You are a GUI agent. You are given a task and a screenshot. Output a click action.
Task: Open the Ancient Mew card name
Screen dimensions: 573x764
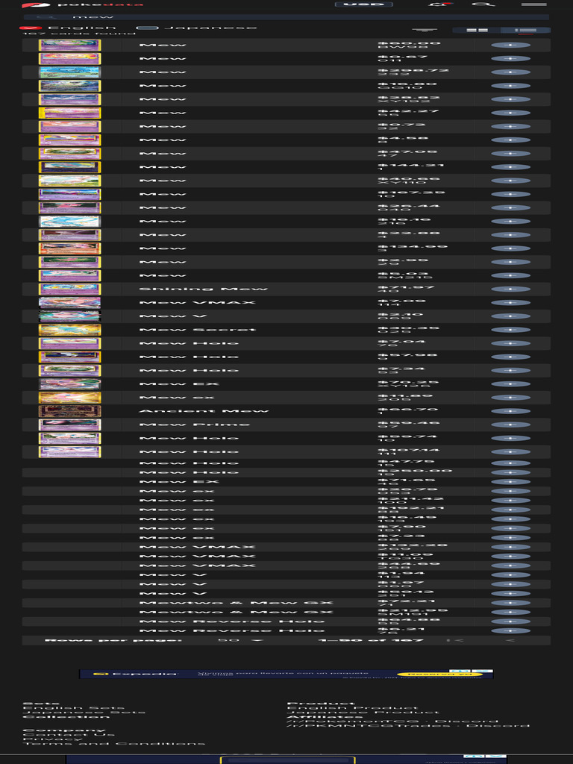(x=204, y=411)
